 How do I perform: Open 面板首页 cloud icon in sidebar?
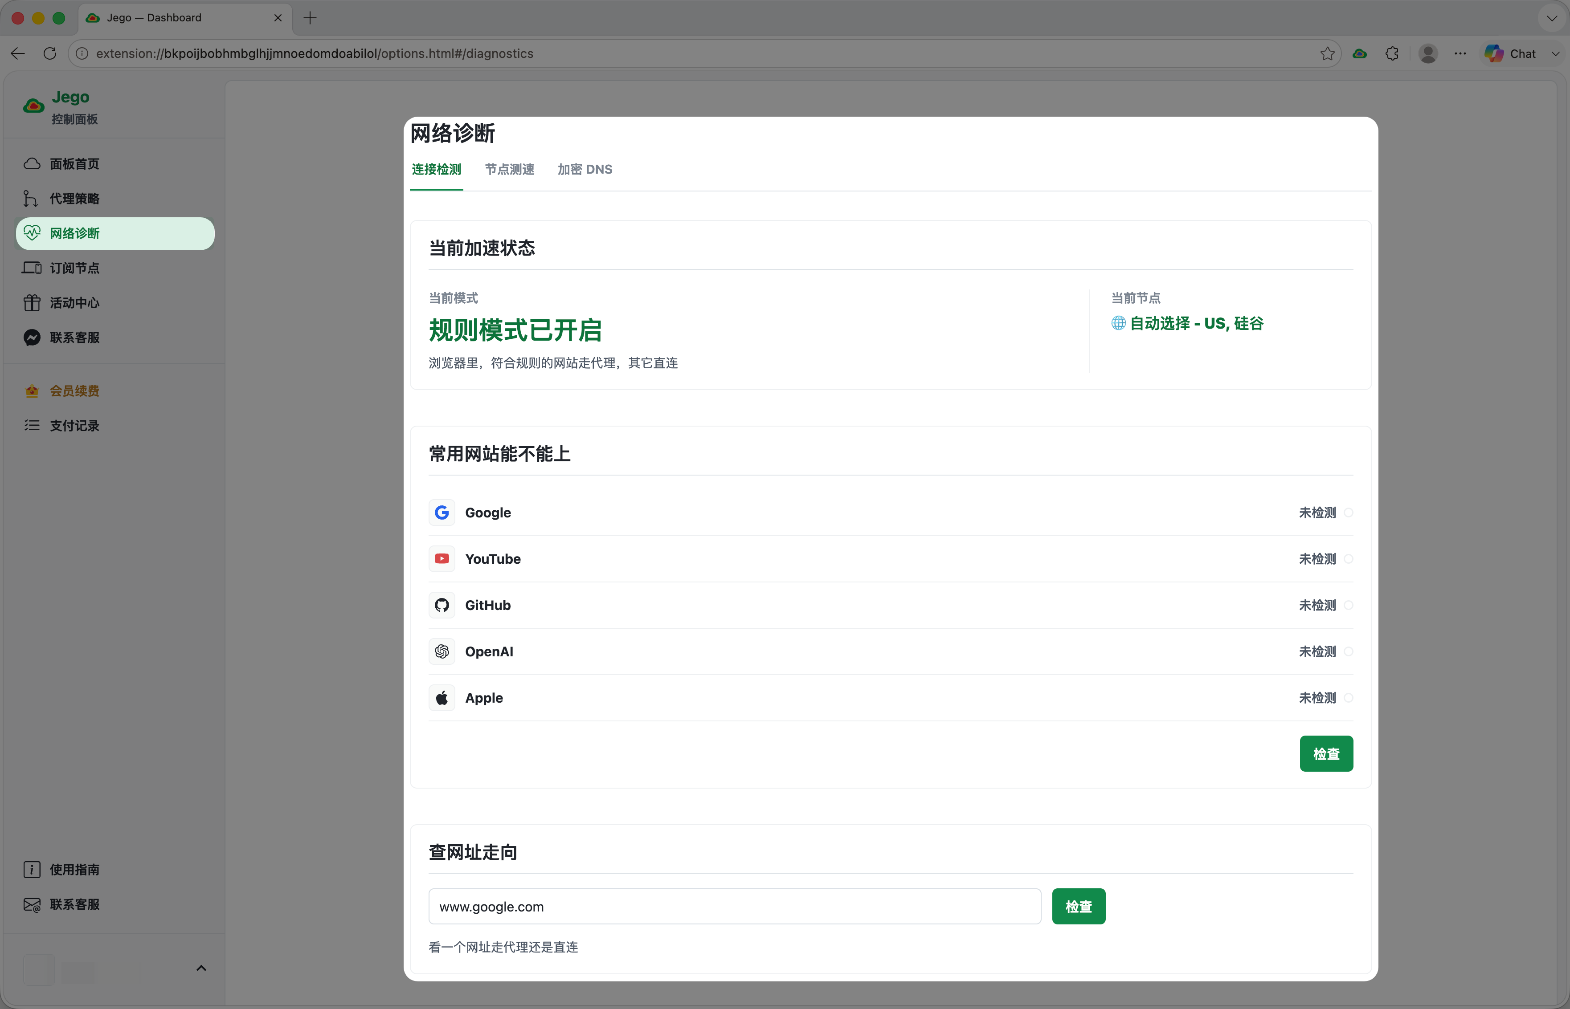pyautogui.click(x=32, y=164)
